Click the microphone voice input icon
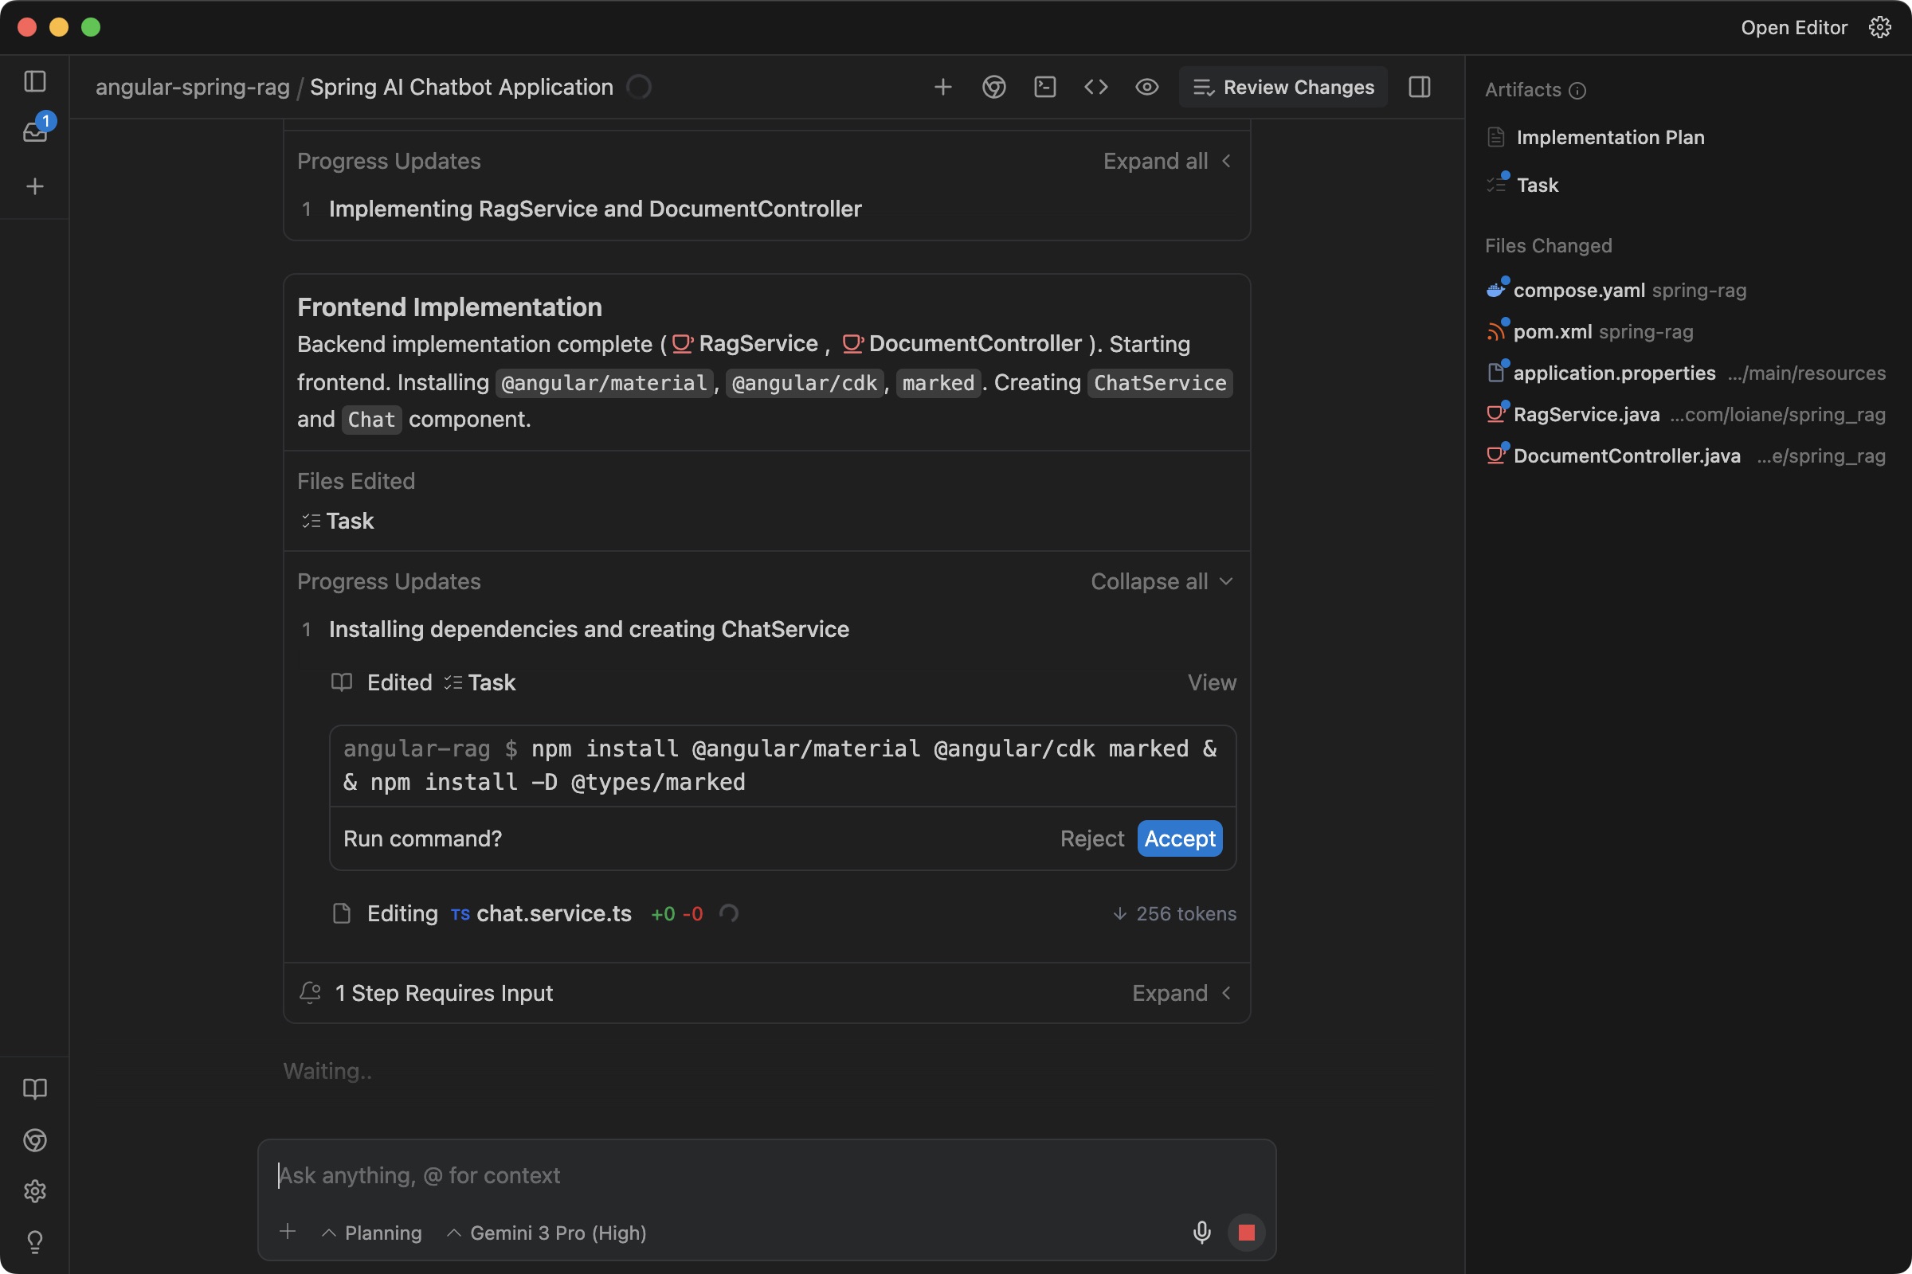The image size is (1912, 1274). pyautogui.click(x=1201, y=1233)
